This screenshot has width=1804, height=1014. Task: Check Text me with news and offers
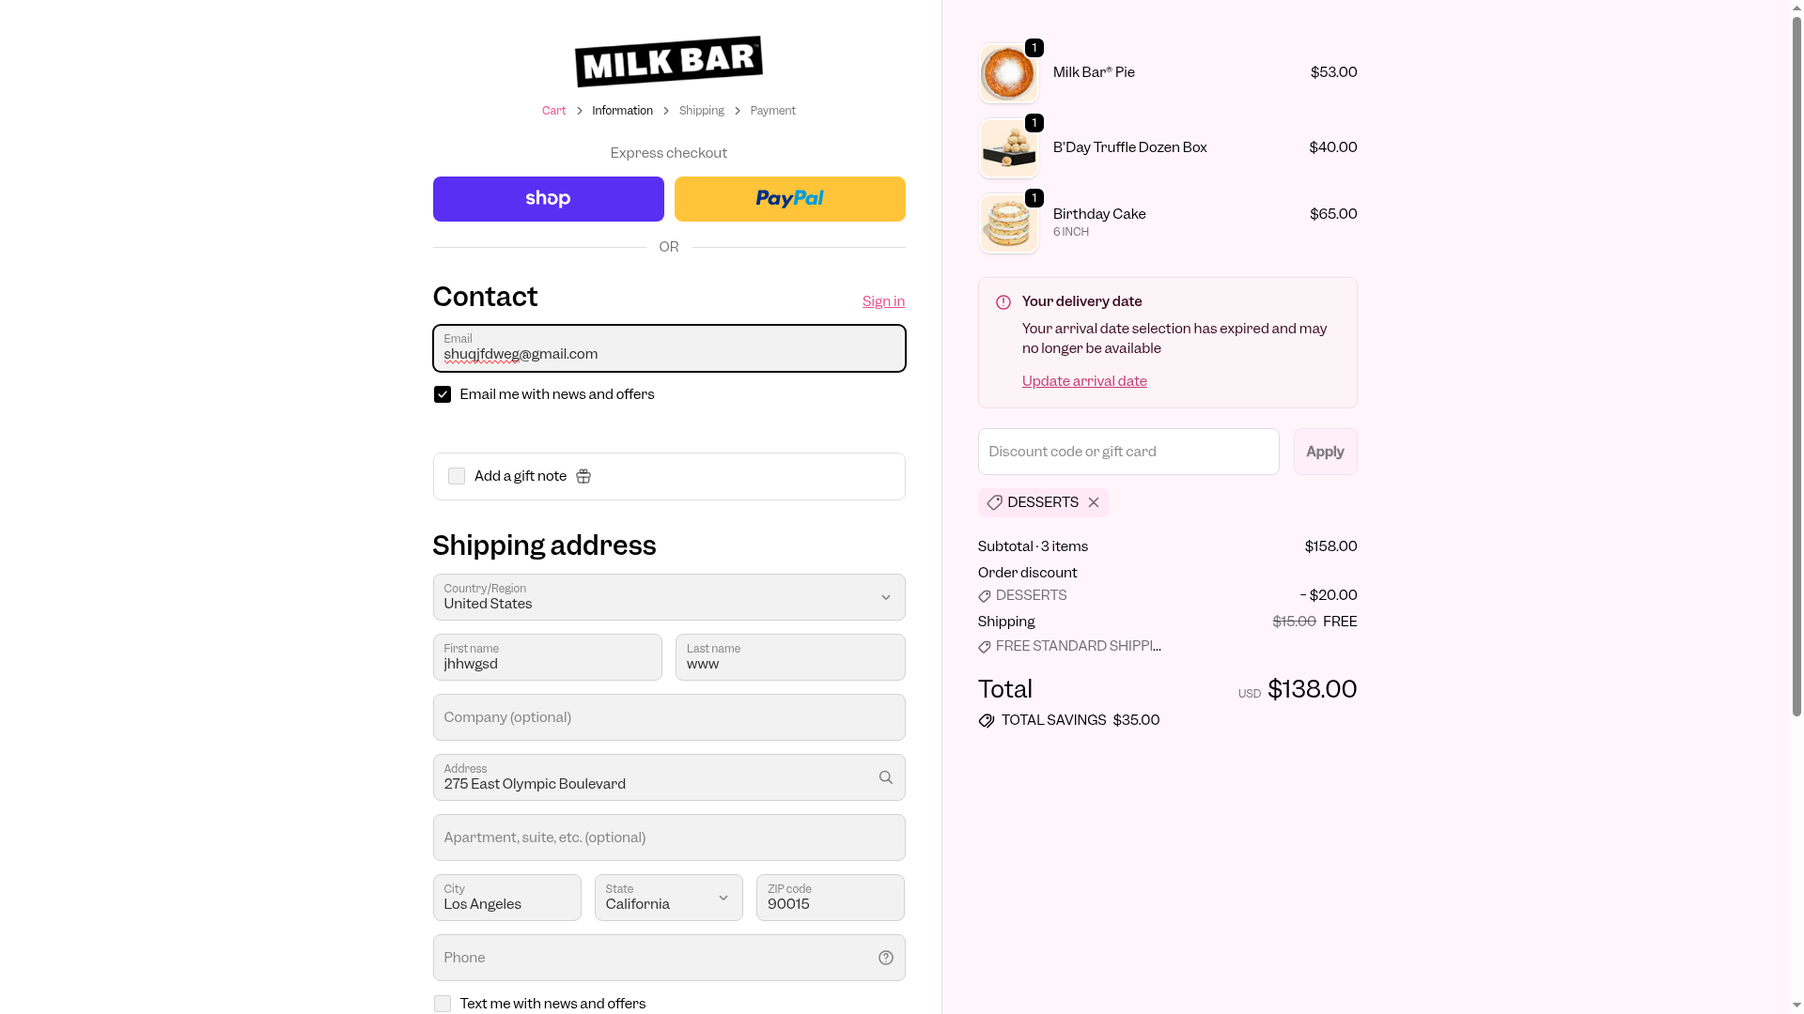coord(443,1004)
